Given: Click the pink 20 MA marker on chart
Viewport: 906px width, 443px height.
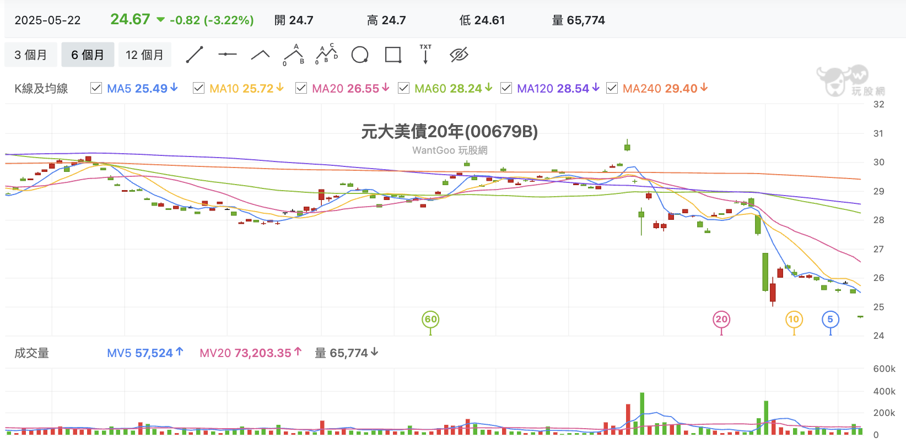Looking at the screenshot, I should coord(721,319).
